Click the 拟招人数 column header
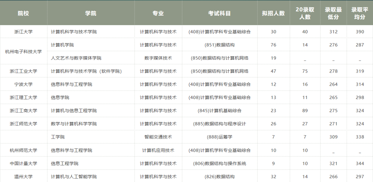This screenshot has height=182, width=373. [x=274, y=13]
